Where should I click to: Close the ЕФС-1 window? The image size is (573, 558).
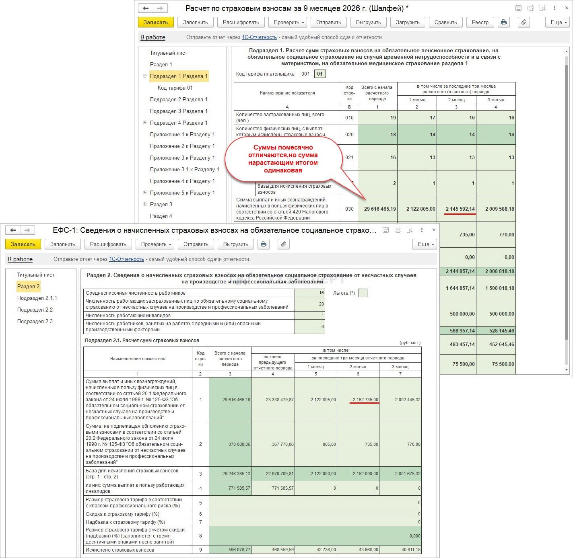point(434,230)
